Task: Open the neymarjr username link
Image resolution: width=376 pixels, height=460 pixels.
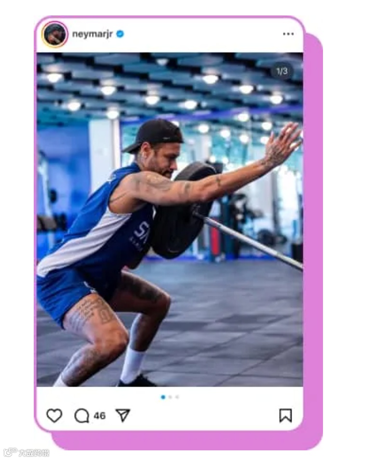Action: coord(93,34)
